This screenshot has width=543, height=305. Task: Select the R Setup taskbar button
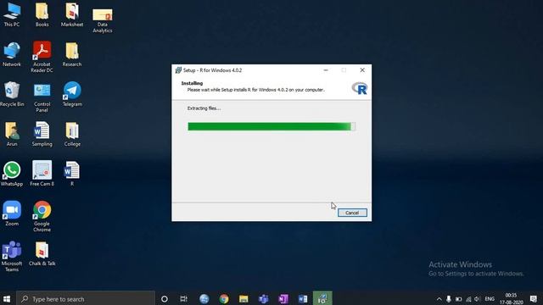[x=322, y=298]
